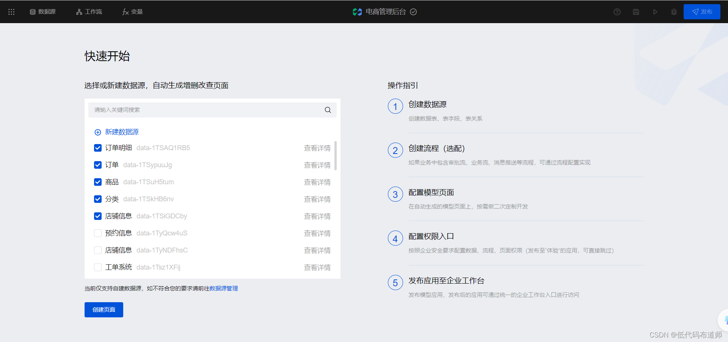View details of 店铺信息 data-1TSiGDCby

click(x=317, y=216)
